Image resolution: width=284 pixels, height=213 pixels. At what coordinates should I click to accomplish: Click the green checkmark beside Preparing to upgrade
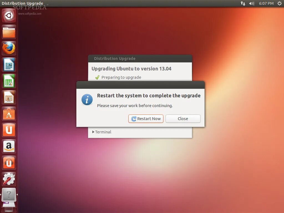(x=97, y=77)
